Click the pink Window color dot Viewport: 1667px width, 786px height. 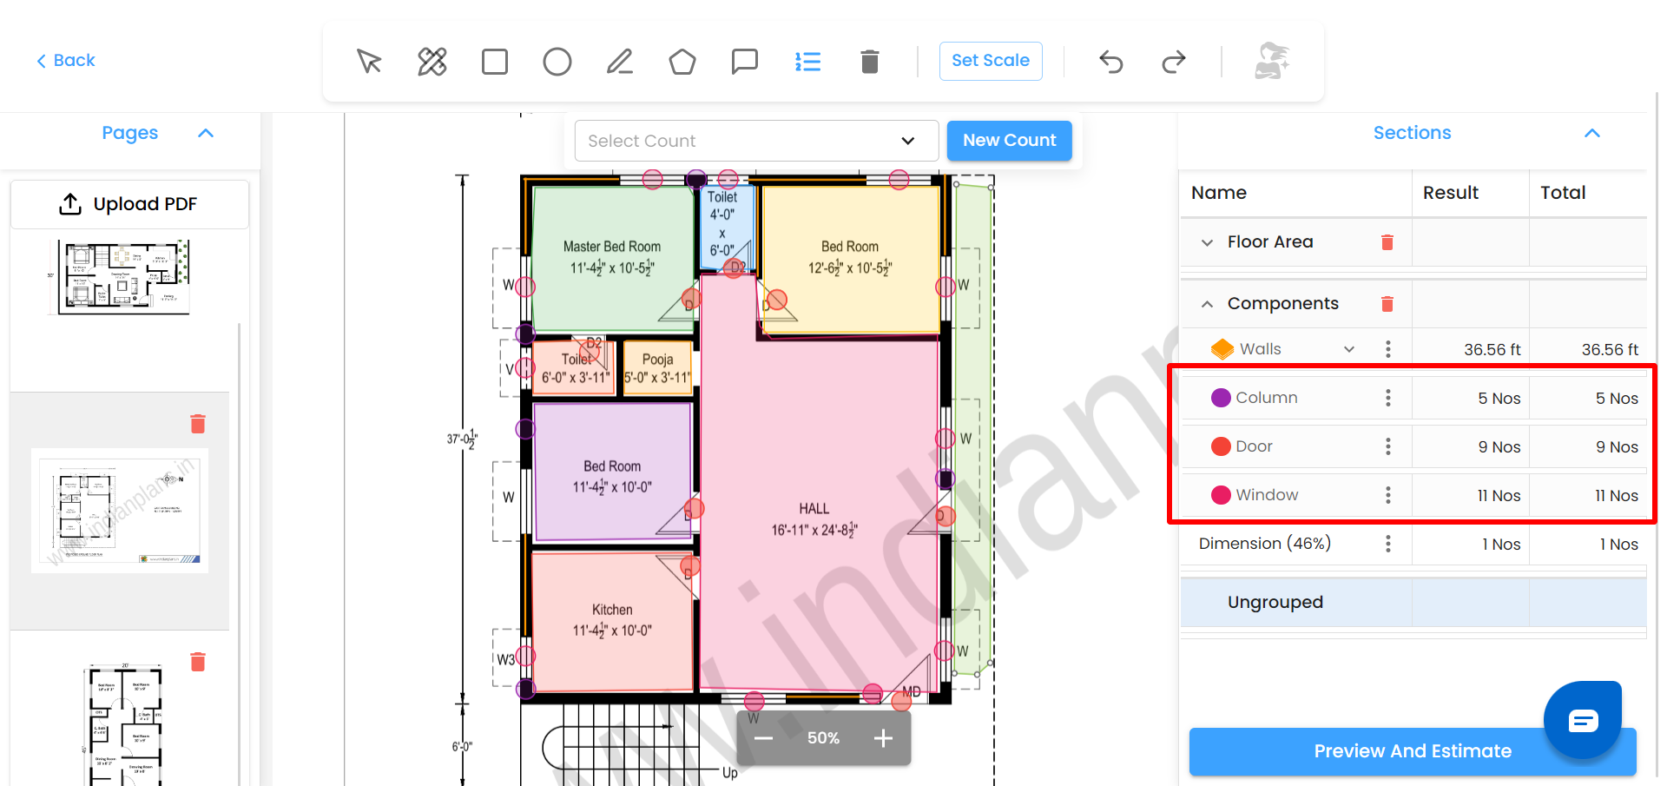click(x=1221, y=495)
